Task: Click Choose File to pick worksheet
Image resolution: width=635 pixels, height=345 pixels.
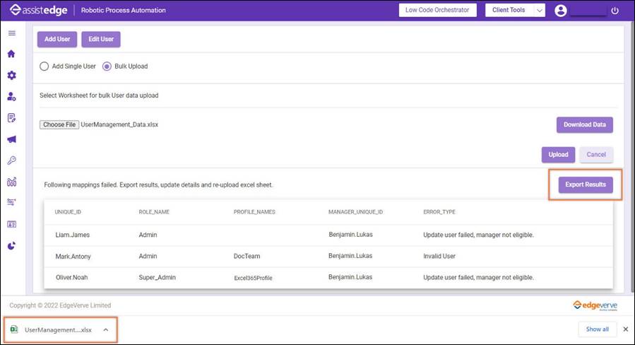Action: (x=59, y=124)
